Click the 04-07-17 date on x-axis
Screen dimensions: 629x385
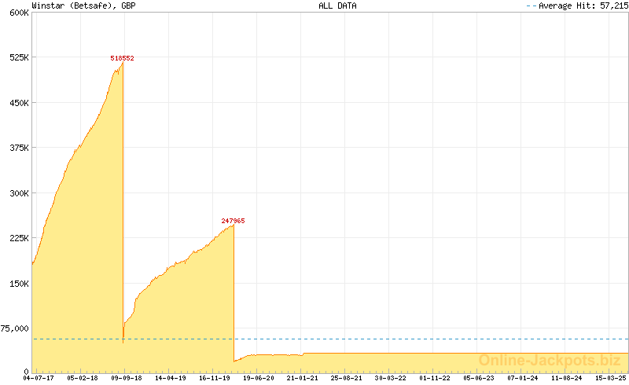(39, 378)
